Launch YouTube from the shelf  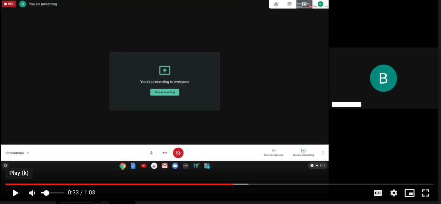click(x=144, y=166)
